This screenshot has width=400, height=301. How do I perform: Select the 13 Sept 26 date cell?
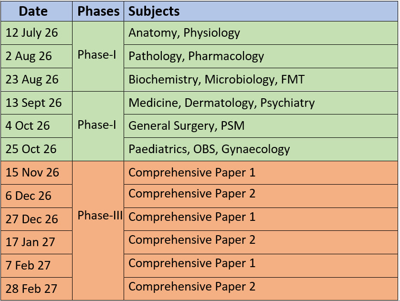(36, 103)
